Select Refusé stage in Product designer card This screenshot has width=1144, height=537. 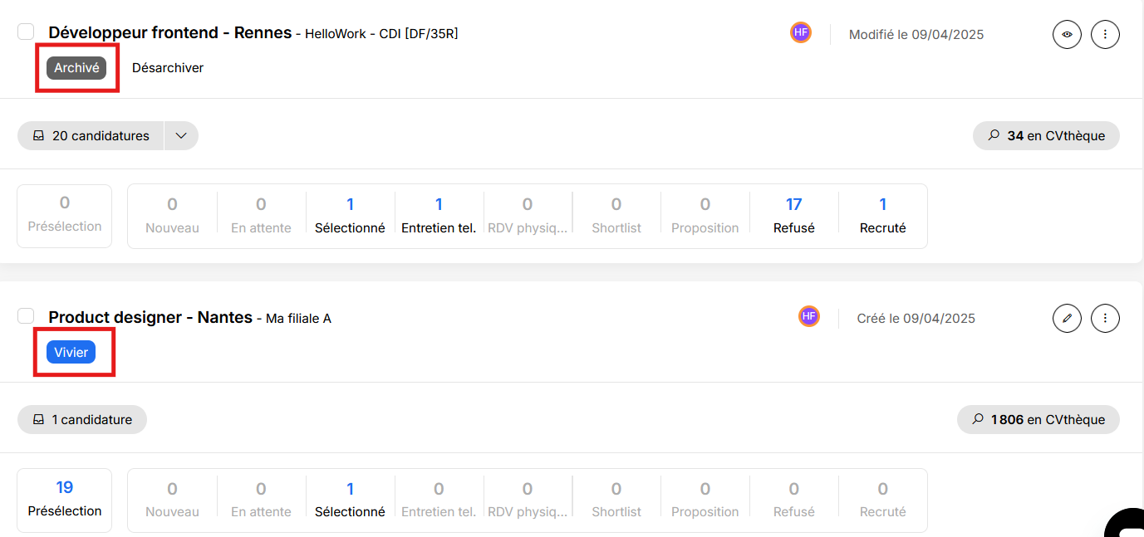(794, 500)
